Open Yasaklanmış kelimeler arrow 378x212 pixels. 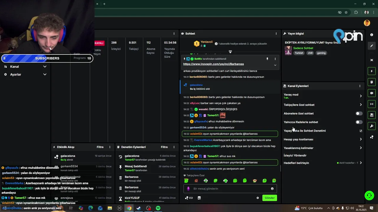click(x=361, y=148)
